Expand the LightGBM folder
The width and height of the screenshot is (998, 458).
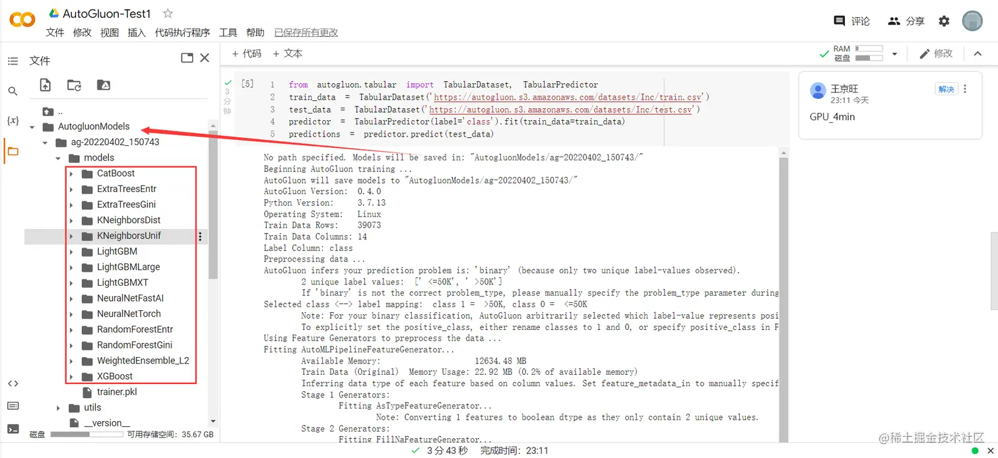pyautogui.click(x=71, y=251)
